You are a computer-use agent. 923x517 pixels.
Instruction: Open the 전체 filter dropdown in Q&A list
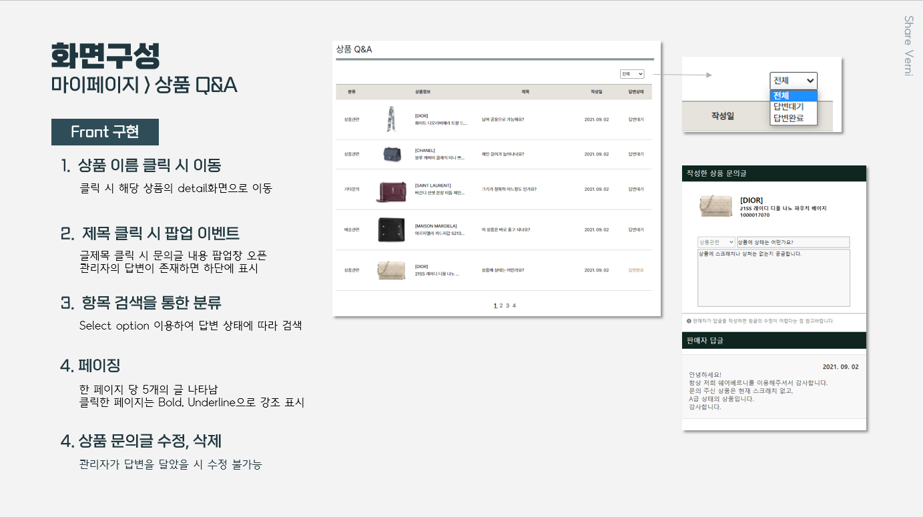pos(631,74)
